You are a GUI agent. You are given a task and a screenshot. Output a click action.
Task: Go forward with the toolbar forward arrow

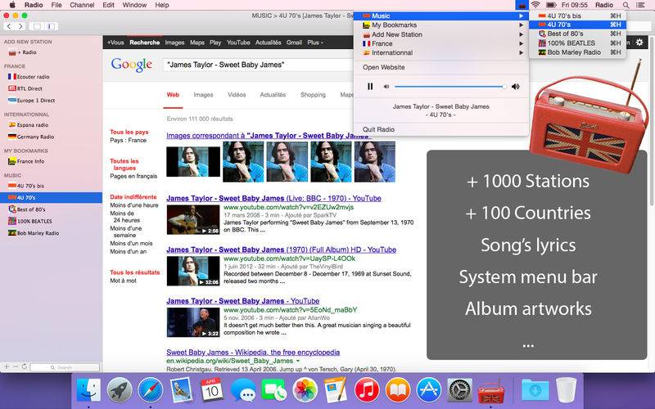(x=20, y=26)
